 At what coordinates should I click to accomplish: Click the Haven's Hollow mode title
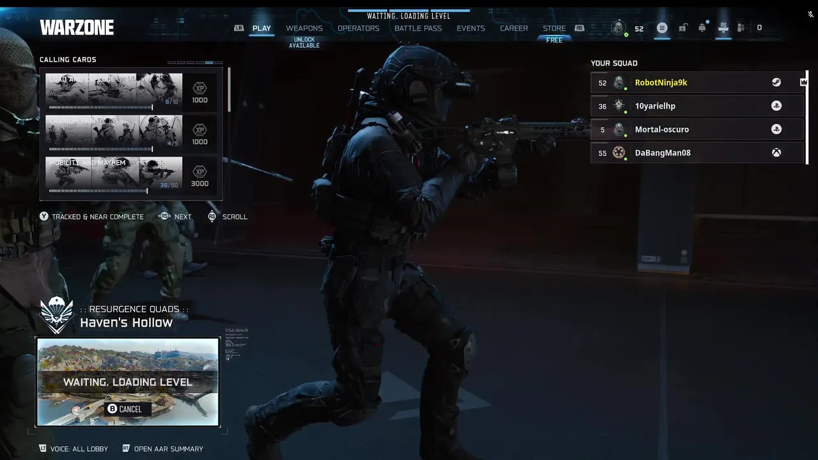[127, 323]
